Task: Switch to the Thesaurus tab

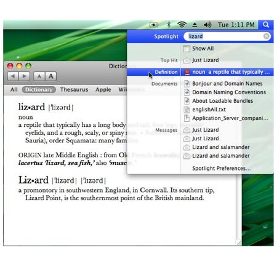Action: (74, 90)
